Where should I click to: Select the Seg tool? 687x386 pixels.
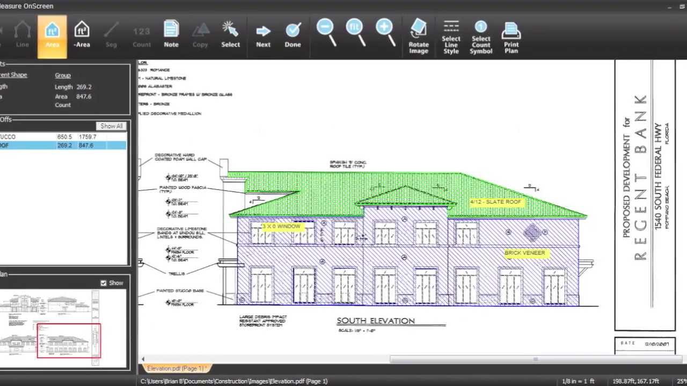111,35
